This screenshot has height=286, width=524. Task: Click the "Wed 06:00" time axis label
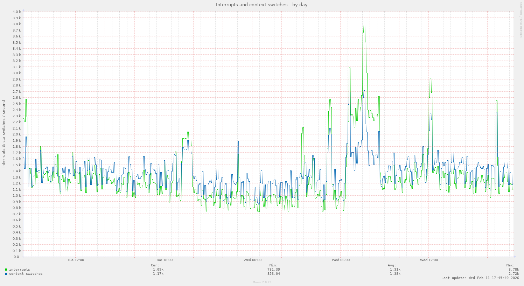[341, 260]
